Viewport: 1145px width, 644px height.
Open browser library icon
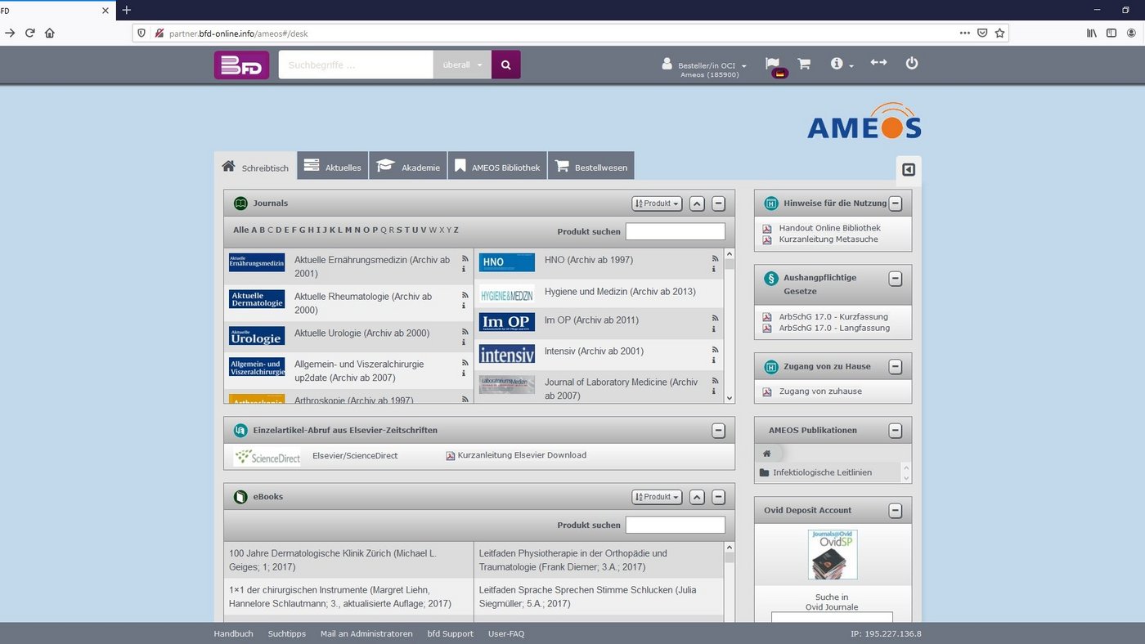tap(1091, 33)
